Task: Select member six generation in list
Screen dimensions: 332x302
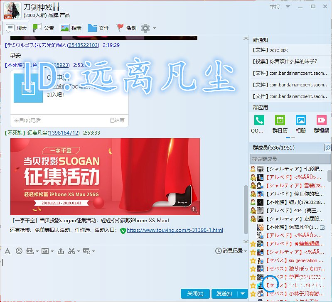Action: pos(290,260)
